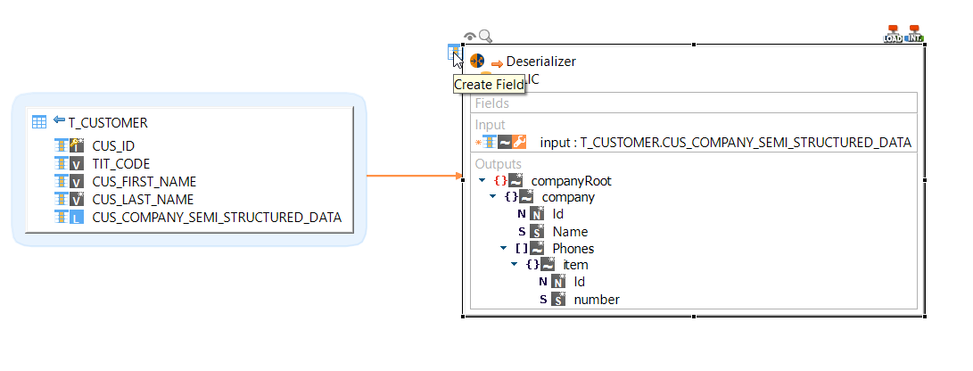973x371 pixels.
Task: Collapse the Phones array node
Action: (x=503, y=249)
